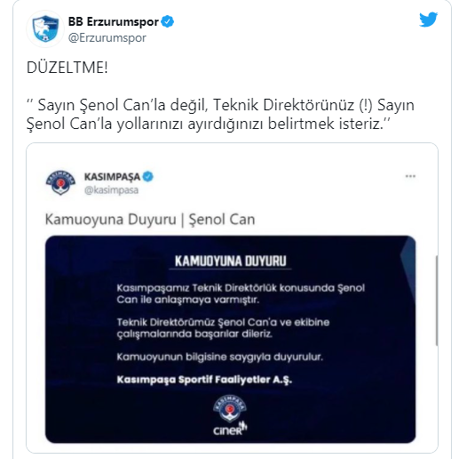Click 'Kasımpaşa Sportif Faaliyetler A.Ş.' signature text
Screen dimensions: 459x459
pyautogui.click(x=204, y=380)
